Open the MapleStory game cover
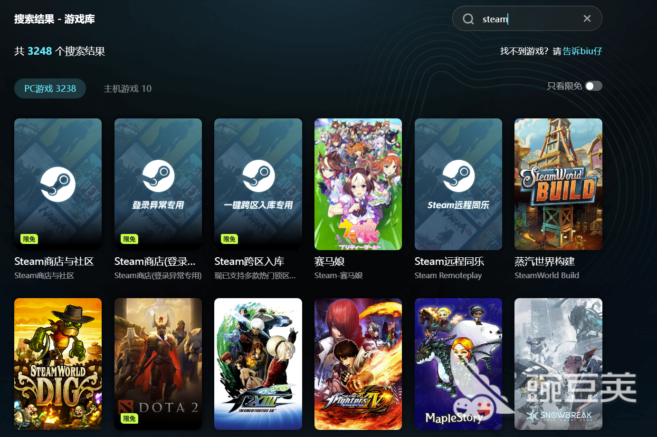 (458, 364)
